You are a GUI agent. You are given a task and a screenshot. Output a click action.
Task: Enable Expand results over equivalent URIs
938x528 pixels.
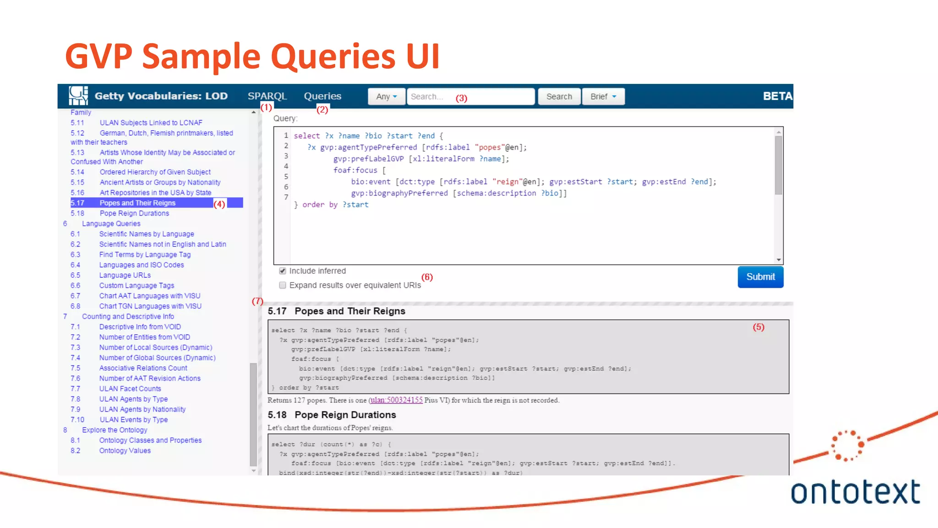pyautogui.click(x=283, y=285)
